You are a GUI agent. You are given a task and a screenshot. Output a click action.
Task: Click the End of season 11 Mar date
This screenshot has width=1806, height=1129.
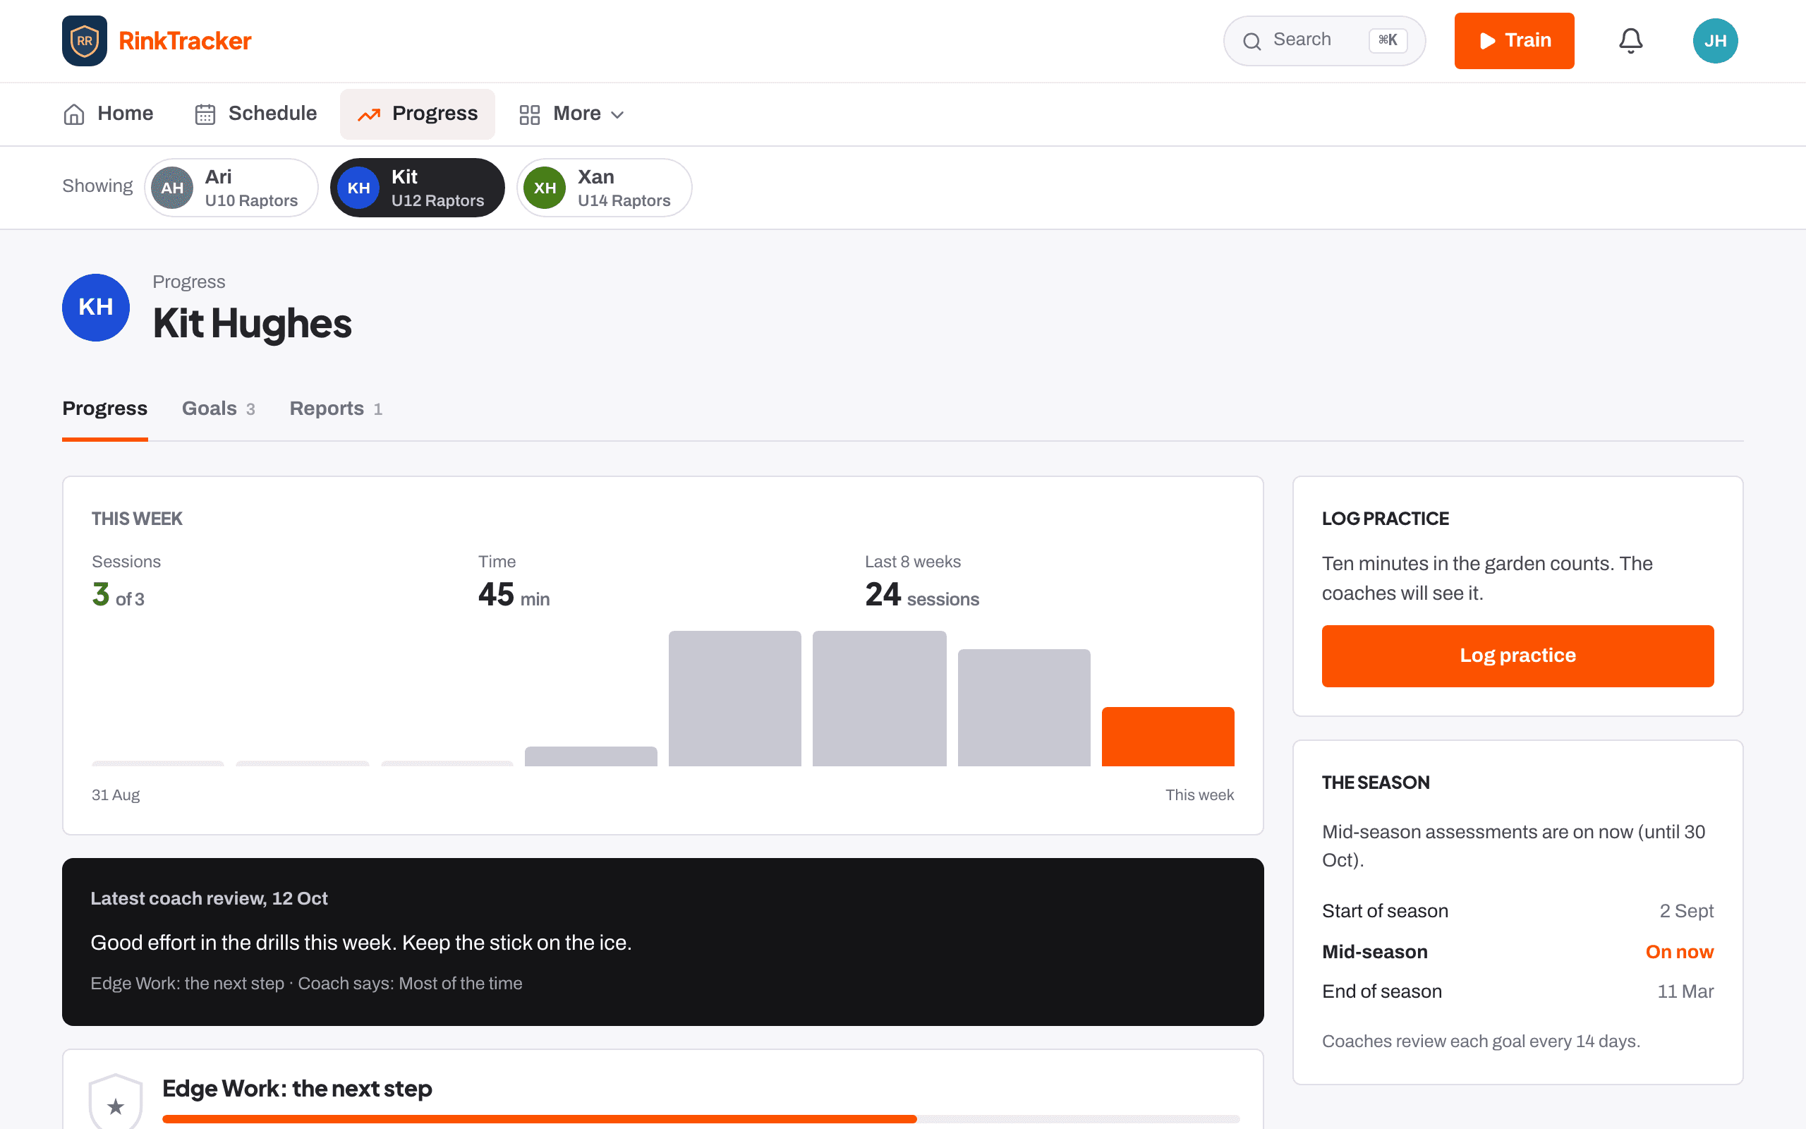1685,991
